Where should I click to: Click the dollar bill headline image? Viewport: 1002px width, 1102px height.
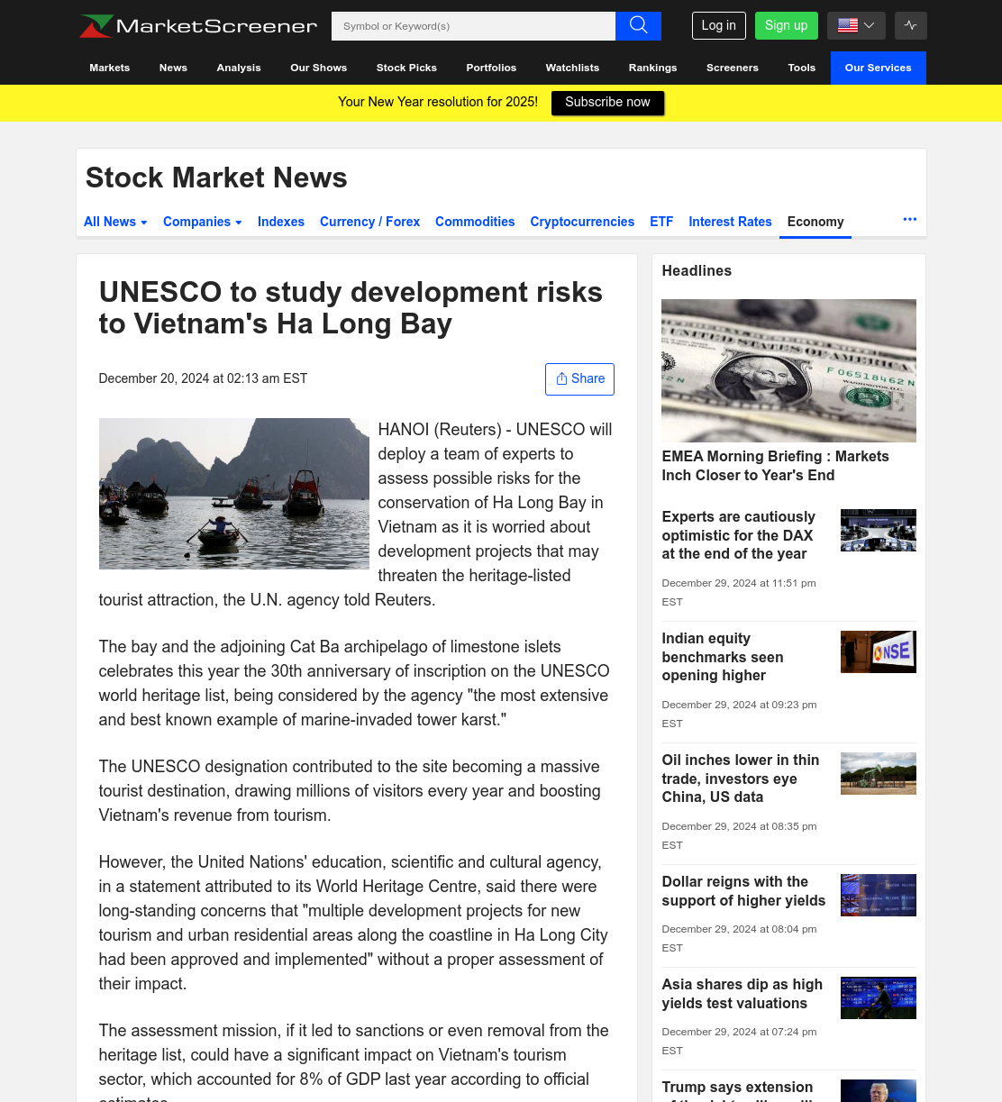tap(788, 370)
